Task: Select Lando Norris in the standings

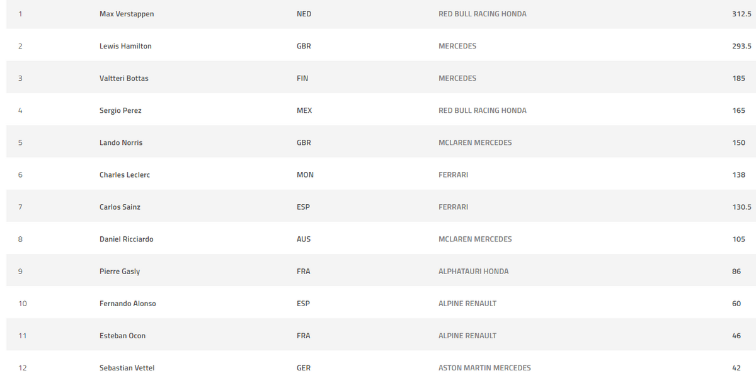Action: (x=121, y=142)
